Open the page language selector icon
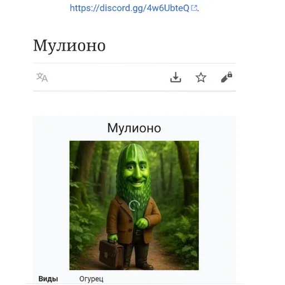Viewport: 285px width, 285px height. (42, 77)
